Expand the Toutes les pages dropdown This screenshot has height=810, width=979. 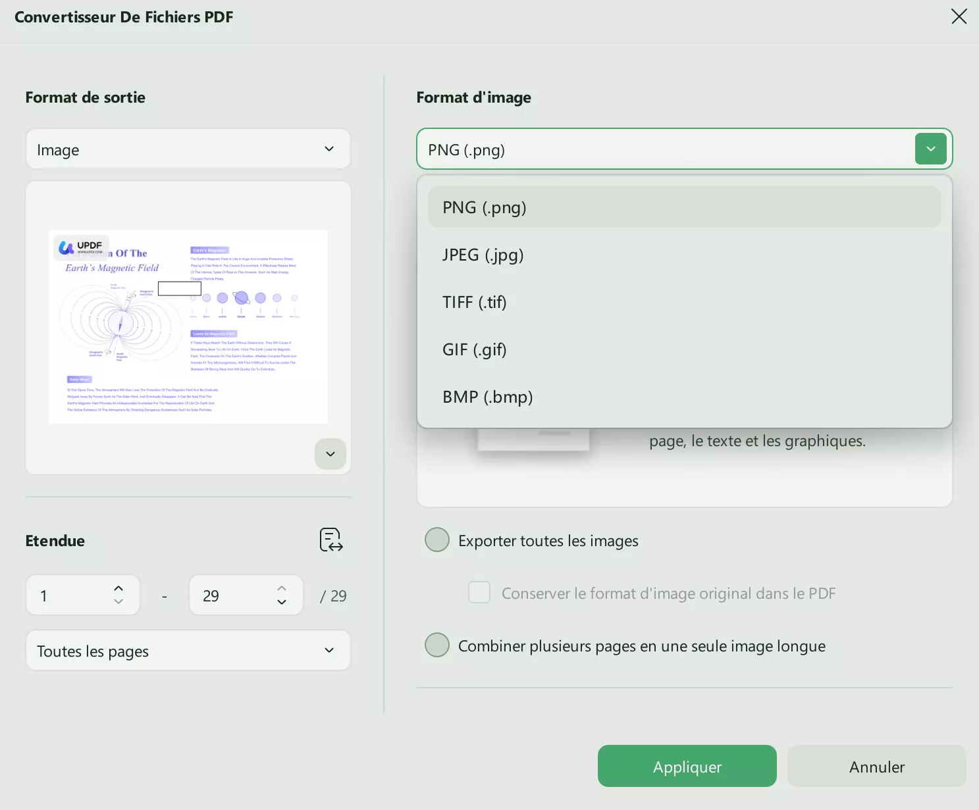coord(188,650)
